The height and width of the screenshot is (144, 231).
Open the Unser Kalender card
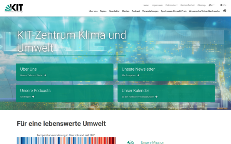click(x=166, y=93)
